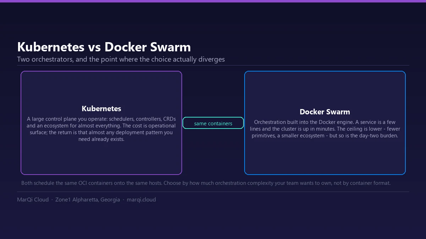Select the paragraph starting 'Orchestration built into the Docker'
Screen dimensions: 426x239
(325, 129)
